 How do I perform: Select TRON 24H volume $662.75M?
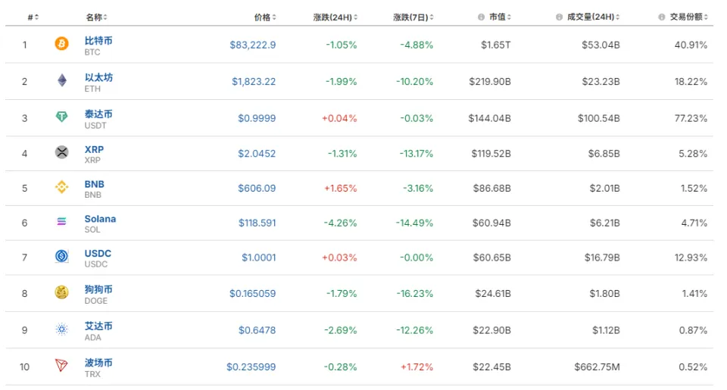[598, 367]
